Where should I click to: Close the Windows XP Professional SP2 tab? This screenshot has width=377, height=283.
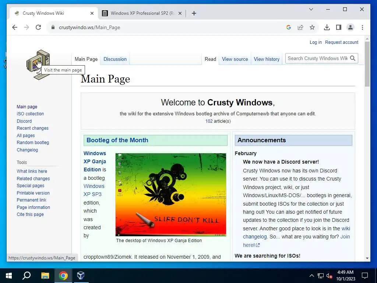[x=180, y=13]
